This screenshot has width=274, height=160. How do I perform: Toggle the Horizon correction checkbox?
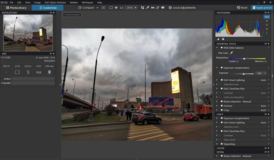221,106
